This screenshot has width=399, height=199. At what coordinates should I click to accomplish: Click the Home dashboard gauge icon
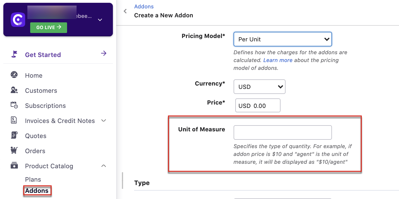14,75
